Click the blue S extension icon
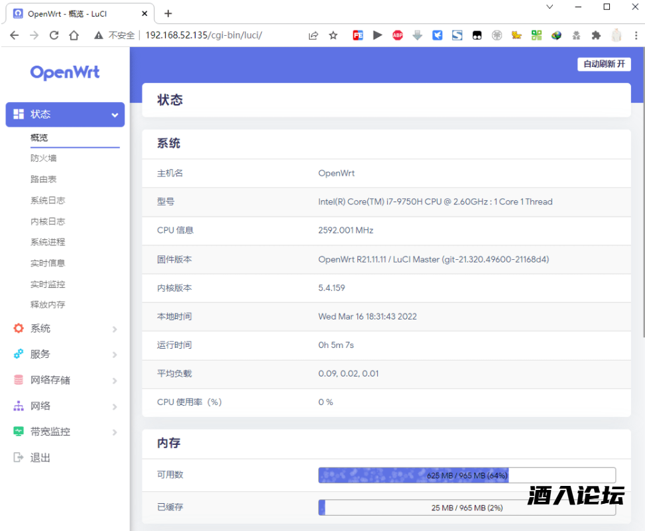The image size is (645, 531). pos(457,35)
